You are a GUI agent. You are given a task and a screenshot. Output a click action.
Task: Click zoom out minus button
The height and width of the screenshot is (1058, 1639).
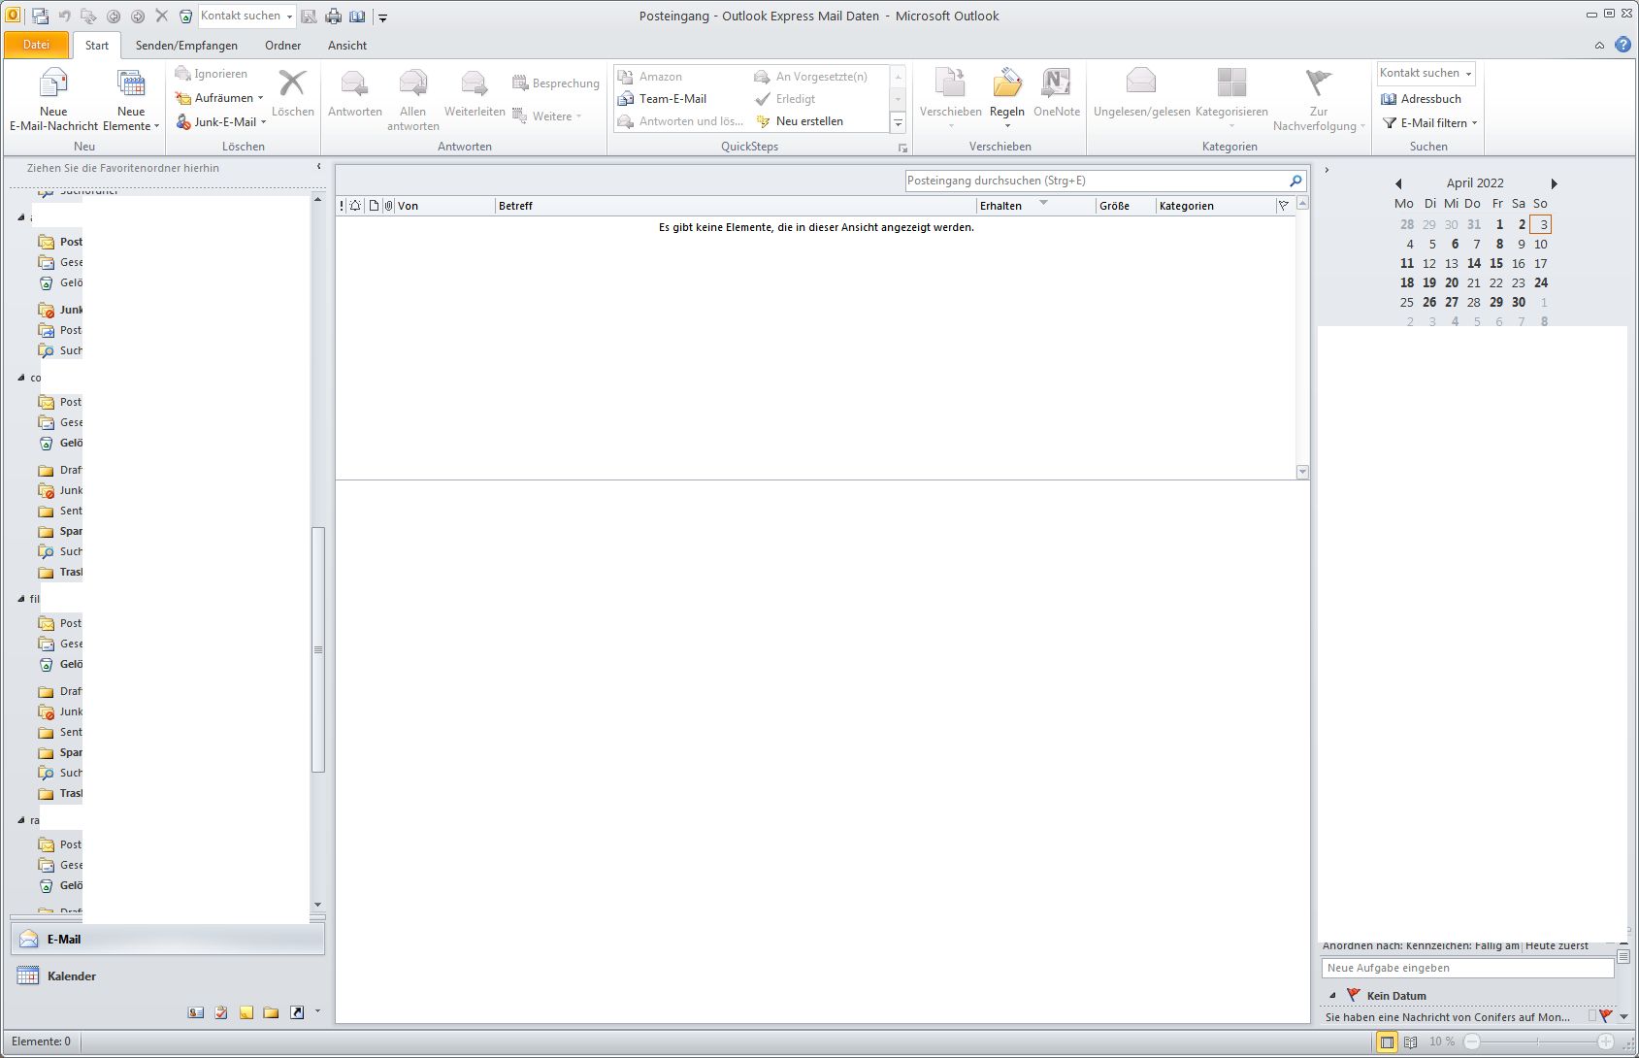tap(1472, 1041)
